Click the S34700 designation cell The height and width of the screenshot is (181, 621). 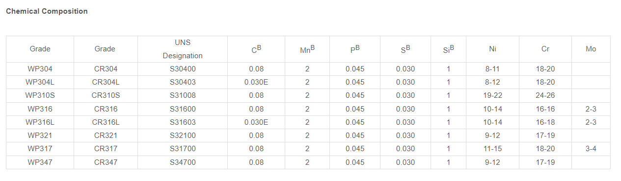click(x=183, y=162)
